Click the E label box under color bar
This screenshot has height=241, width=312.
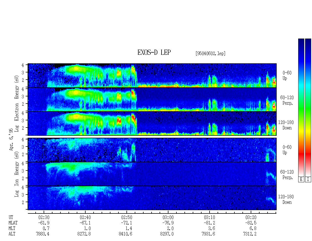(x=301, y=180)
